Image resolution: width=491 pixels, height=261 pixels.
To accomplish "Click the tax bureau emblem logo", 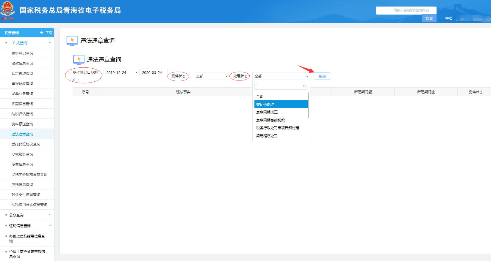I will pyautogui.click(x=7, y=11).
